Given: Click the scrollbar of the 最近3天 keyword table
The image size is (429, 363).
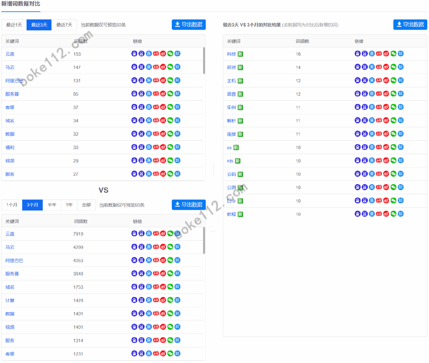Looking at the screenshot, I should point(204,61).
